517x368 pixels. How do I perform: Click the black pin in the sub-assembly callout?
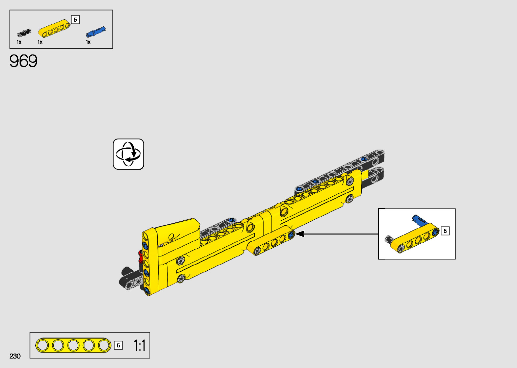point(389,240)
